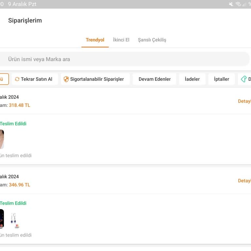The height and width of the screenshot is (251, 251).
Task: Tap the Wi-Fi icon in status bar
Action: point(238,4)
